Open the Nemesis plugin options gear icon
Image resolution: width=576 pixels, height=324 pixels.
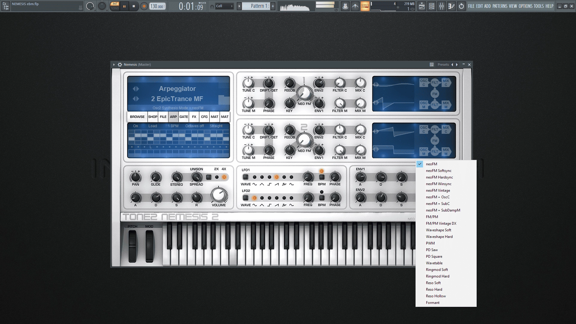[x=120, y=64]
